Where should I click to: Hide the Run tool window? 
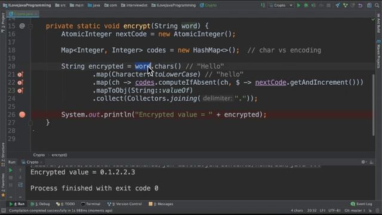(x=371, y=162)
